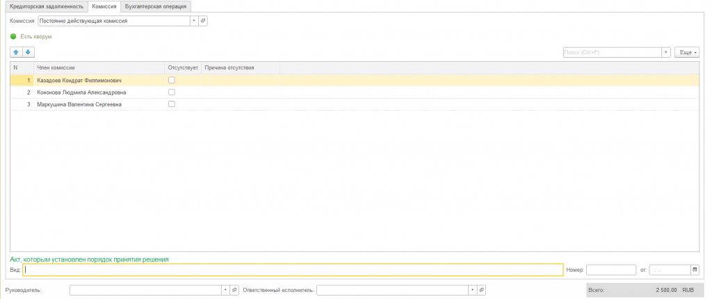Image resolution: width=712 pixels, height=299 pixels.
Task: Expand the Комиссия dropdown list
Action: [195, 21]
